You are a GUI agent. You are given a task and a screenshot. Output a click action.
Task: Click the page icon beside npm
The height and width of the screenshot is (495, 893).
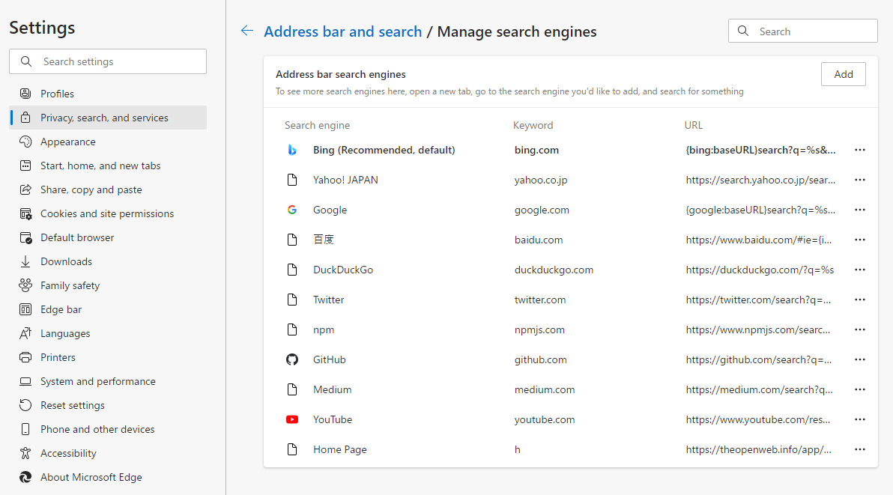[x=292, y=330]
